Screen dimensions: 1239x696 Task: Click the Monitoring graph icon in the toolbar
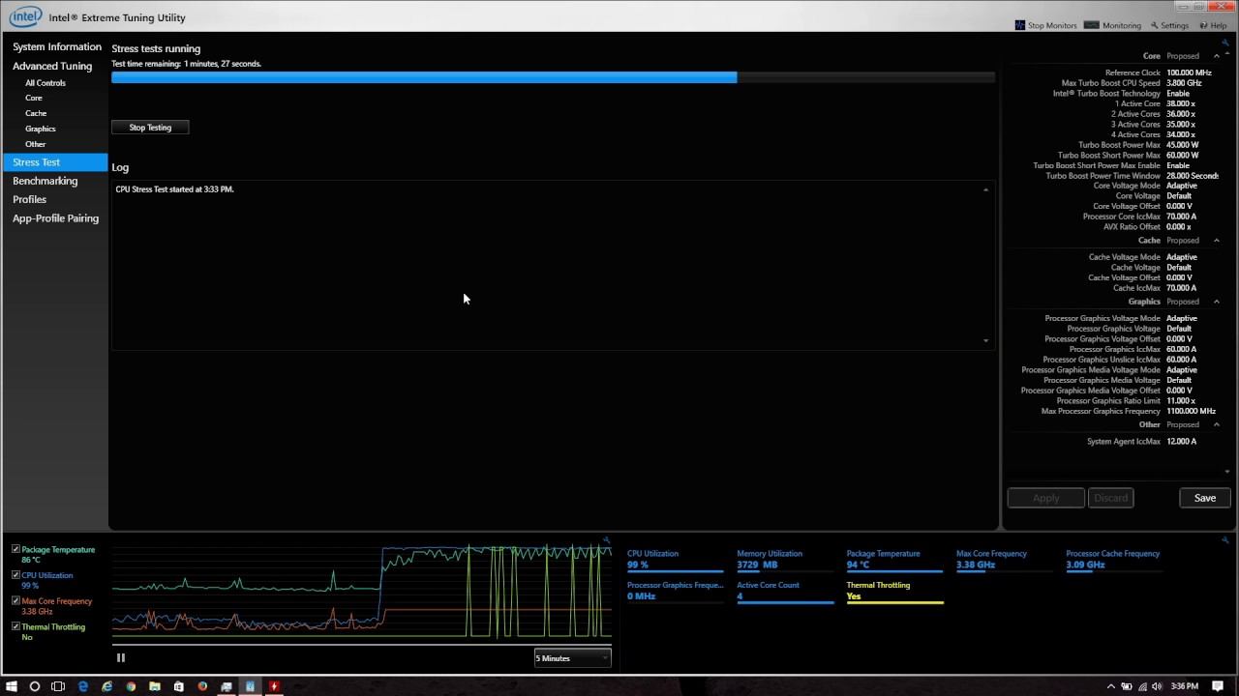coord(1093,25)
